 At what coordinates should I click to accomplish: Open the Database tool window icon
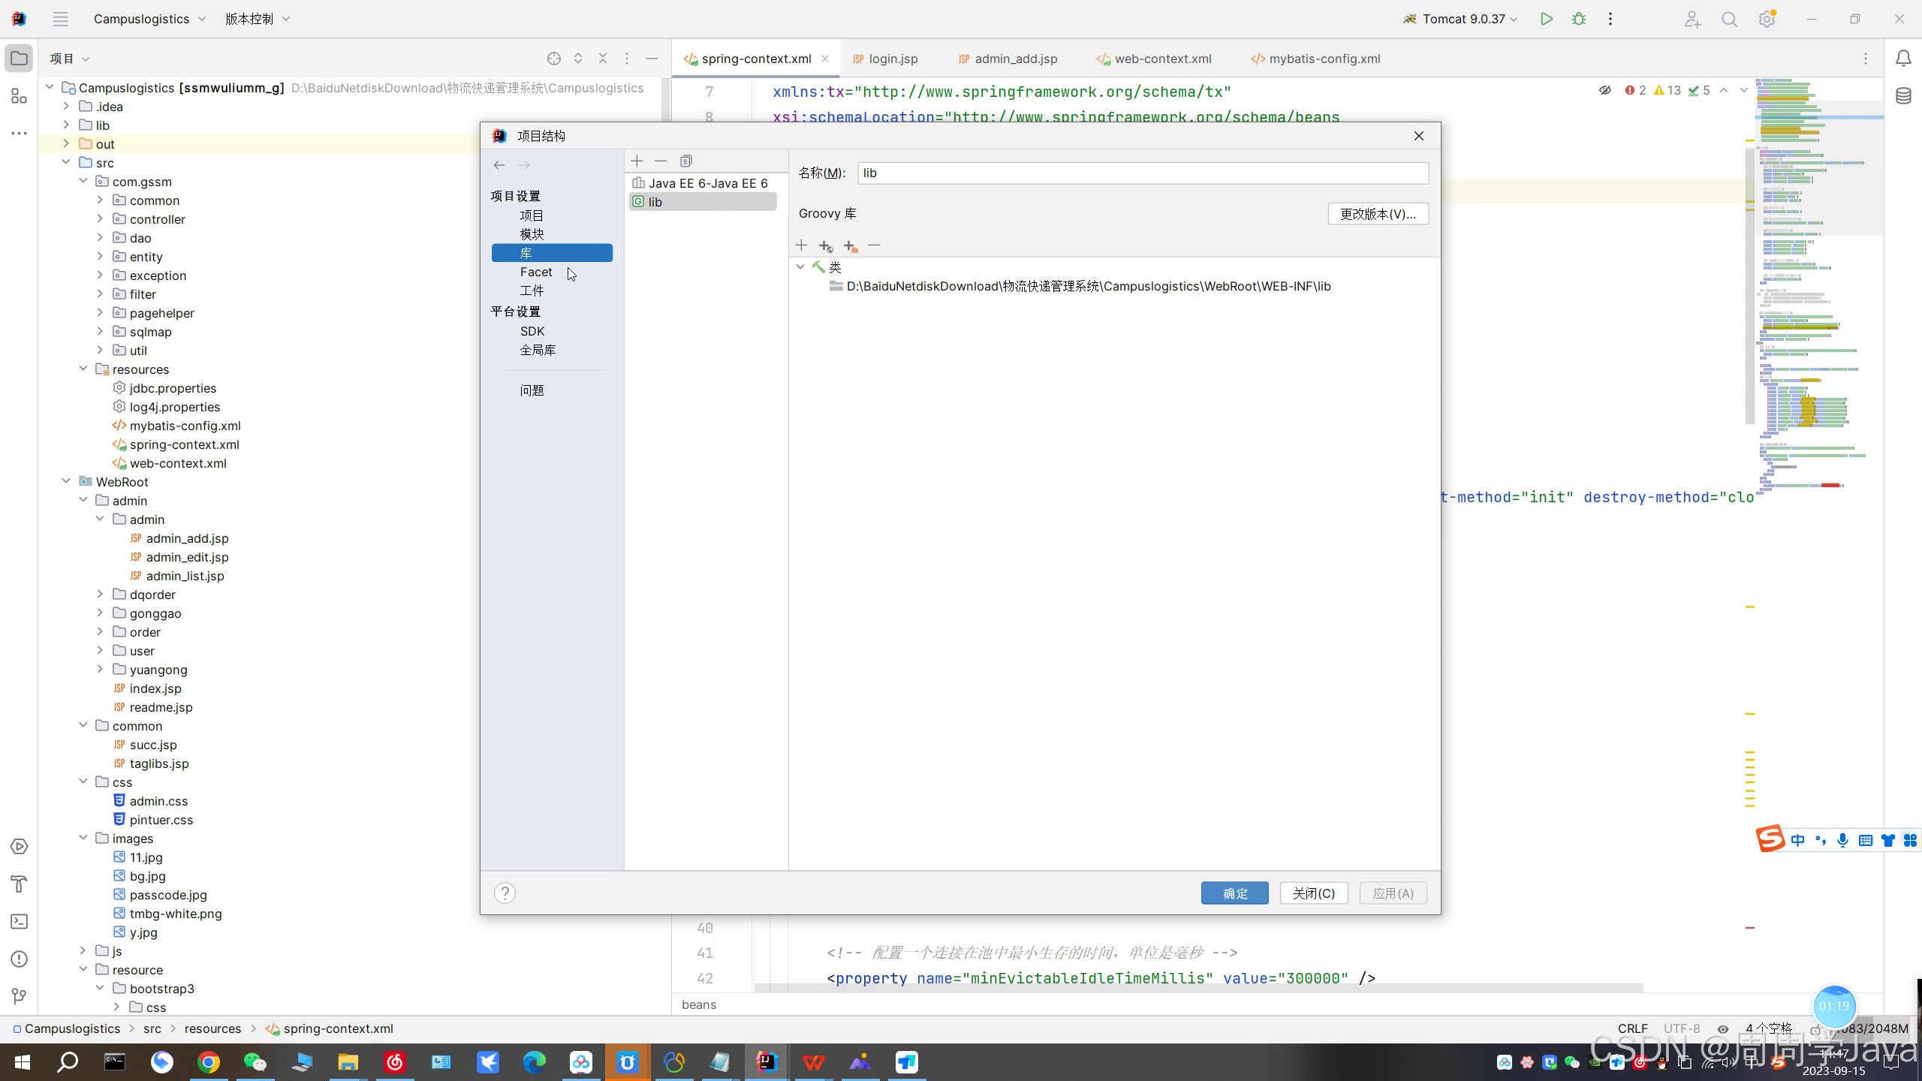(1903, 96)
